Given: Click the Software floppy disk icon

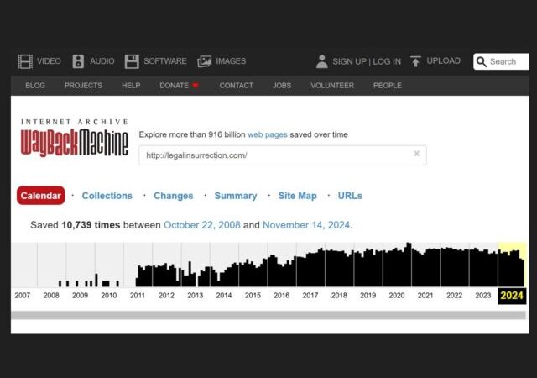Looking at the screenshot, I should click(x=132, y=61).
